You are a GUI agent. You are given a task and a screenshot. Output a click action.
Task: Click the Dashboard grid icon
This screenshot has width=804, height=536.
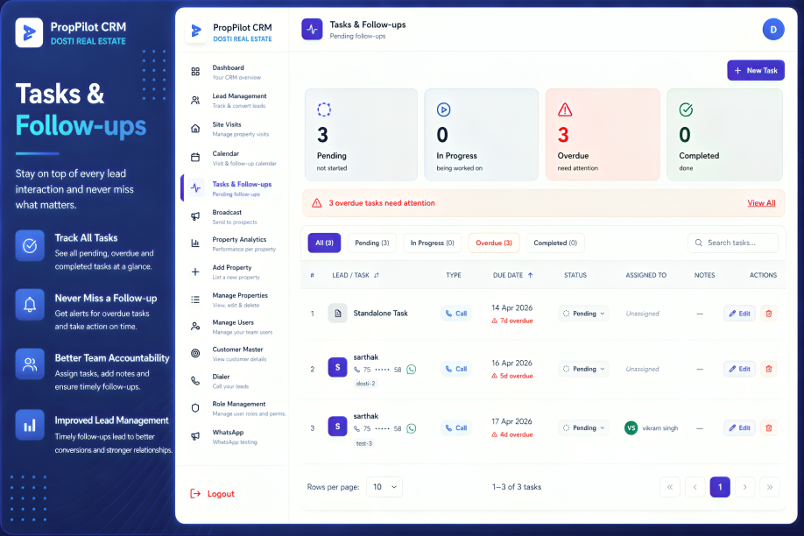pos(195,72)
